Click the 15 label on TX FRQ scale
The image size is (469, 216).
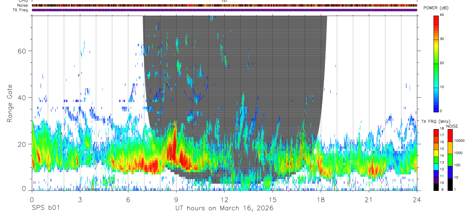[x=442, y=149]
